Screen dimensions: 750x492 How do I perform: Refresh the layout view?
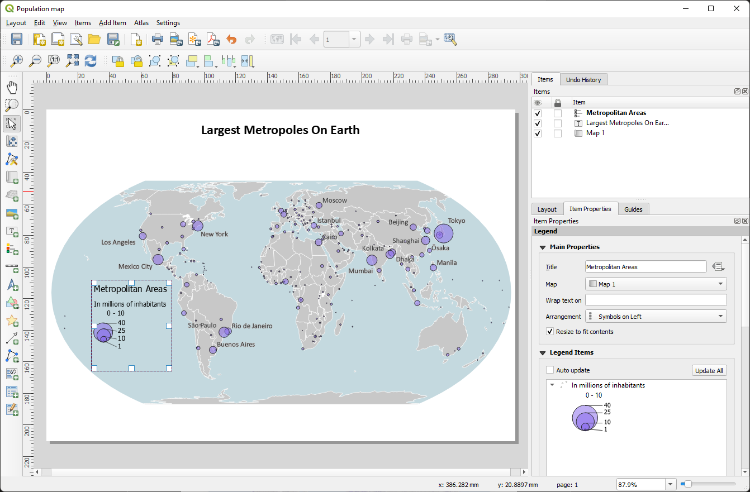pyautogui.click(x=91, y=60)
